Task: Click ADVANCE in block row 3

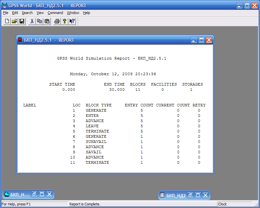Action: click(95, 121)
